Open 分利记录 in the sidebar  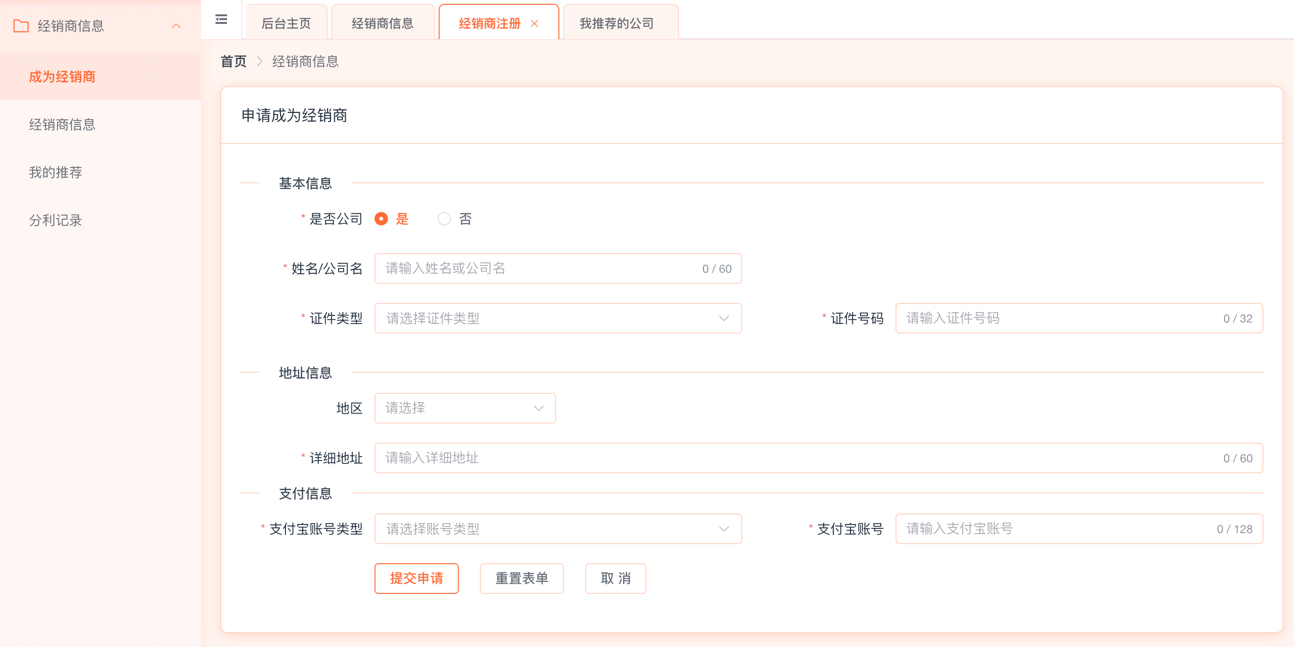point(55,220)
